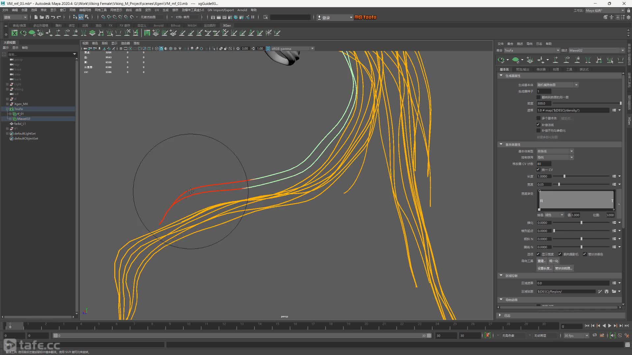The height and width of the screenshot is (355, 632).
Task: Click the shelf green stacked layers icon
Action: 92,33
